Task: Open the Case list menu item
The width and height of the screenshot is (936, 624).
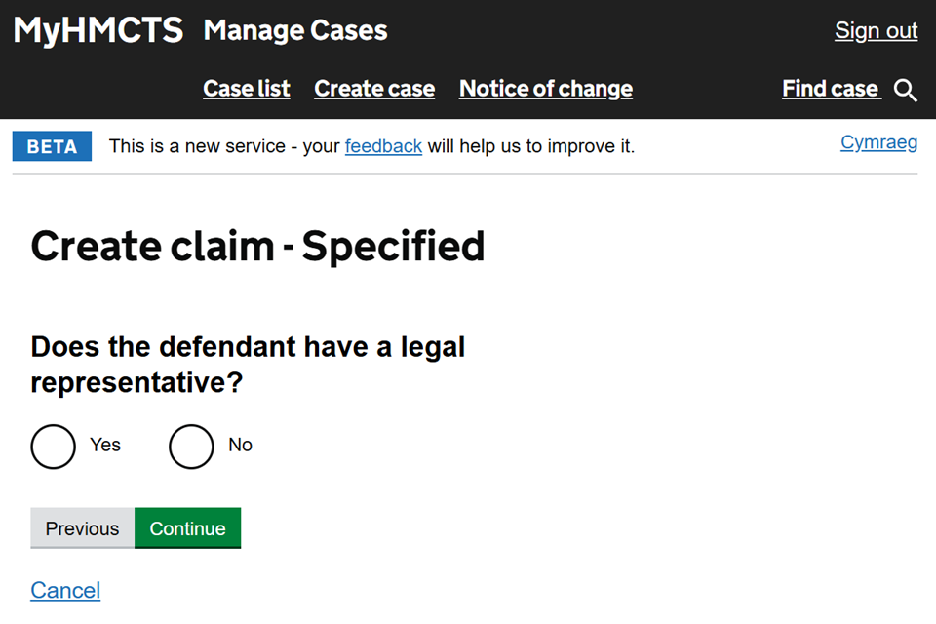Action: pos(247,89)
